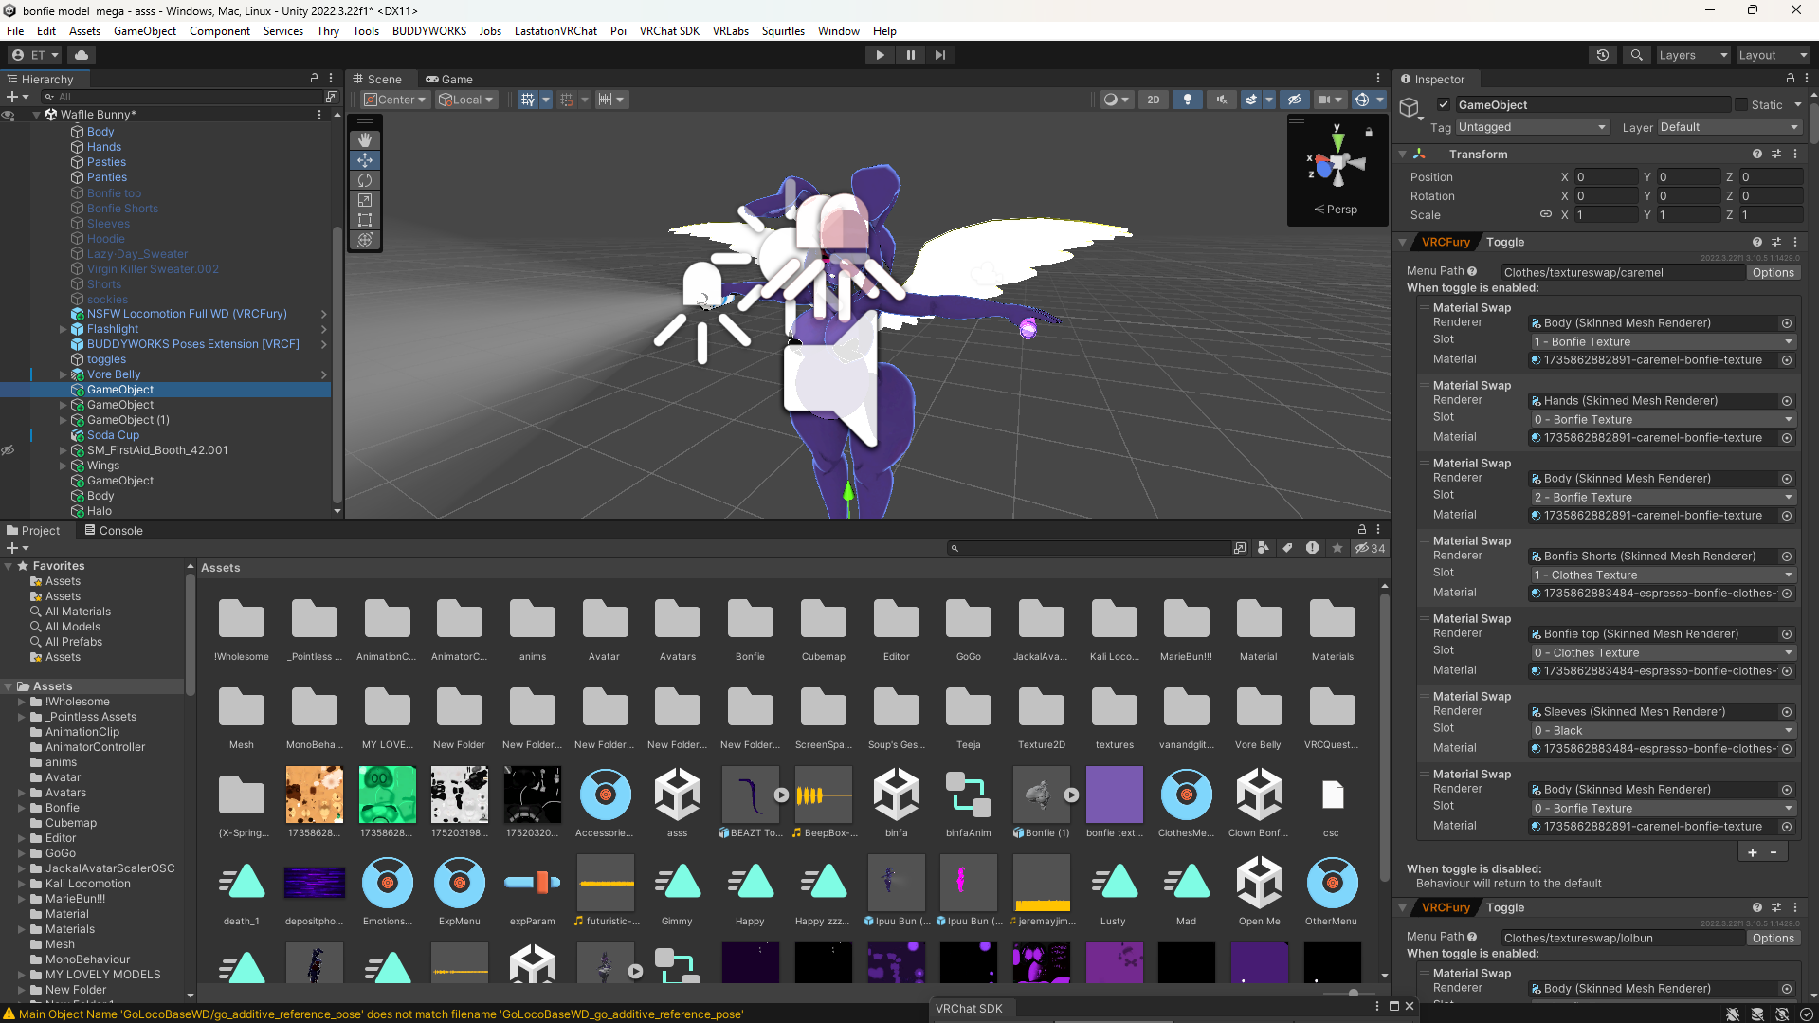
Task: Adjust the asset icon size slider
Action: click(x=1354, y=993)
